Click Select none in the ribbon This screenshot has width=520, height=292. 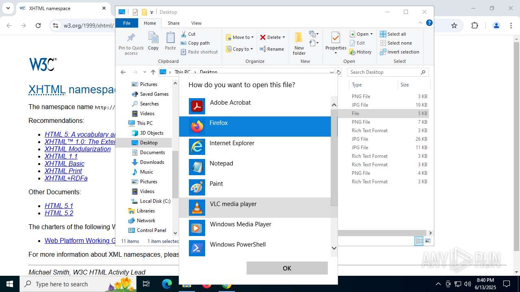[x=396, y=43]
